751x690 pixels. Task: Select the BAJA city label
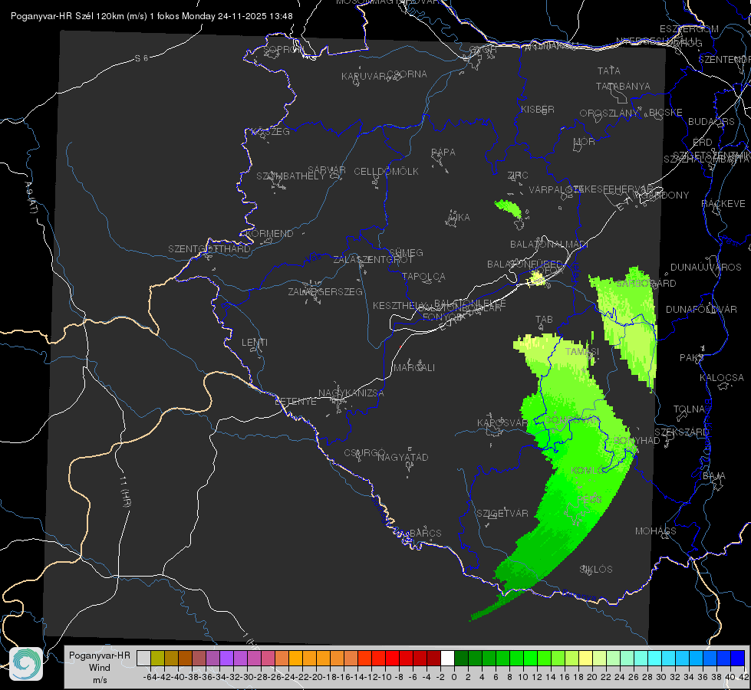[x=714, y=476]
